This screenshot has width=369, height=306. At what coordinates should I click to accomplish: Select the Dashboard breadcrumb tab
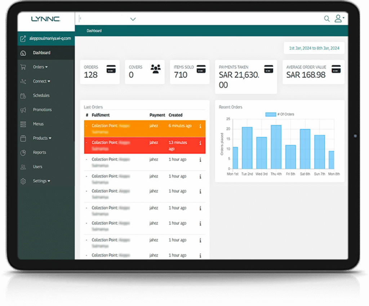[94, 31]
